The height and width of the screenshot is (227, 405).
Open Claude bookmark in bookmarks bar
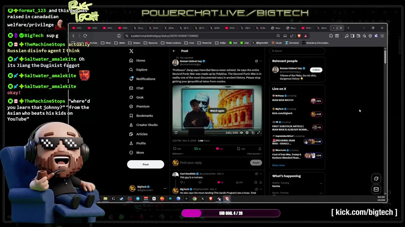click(277, 43)
